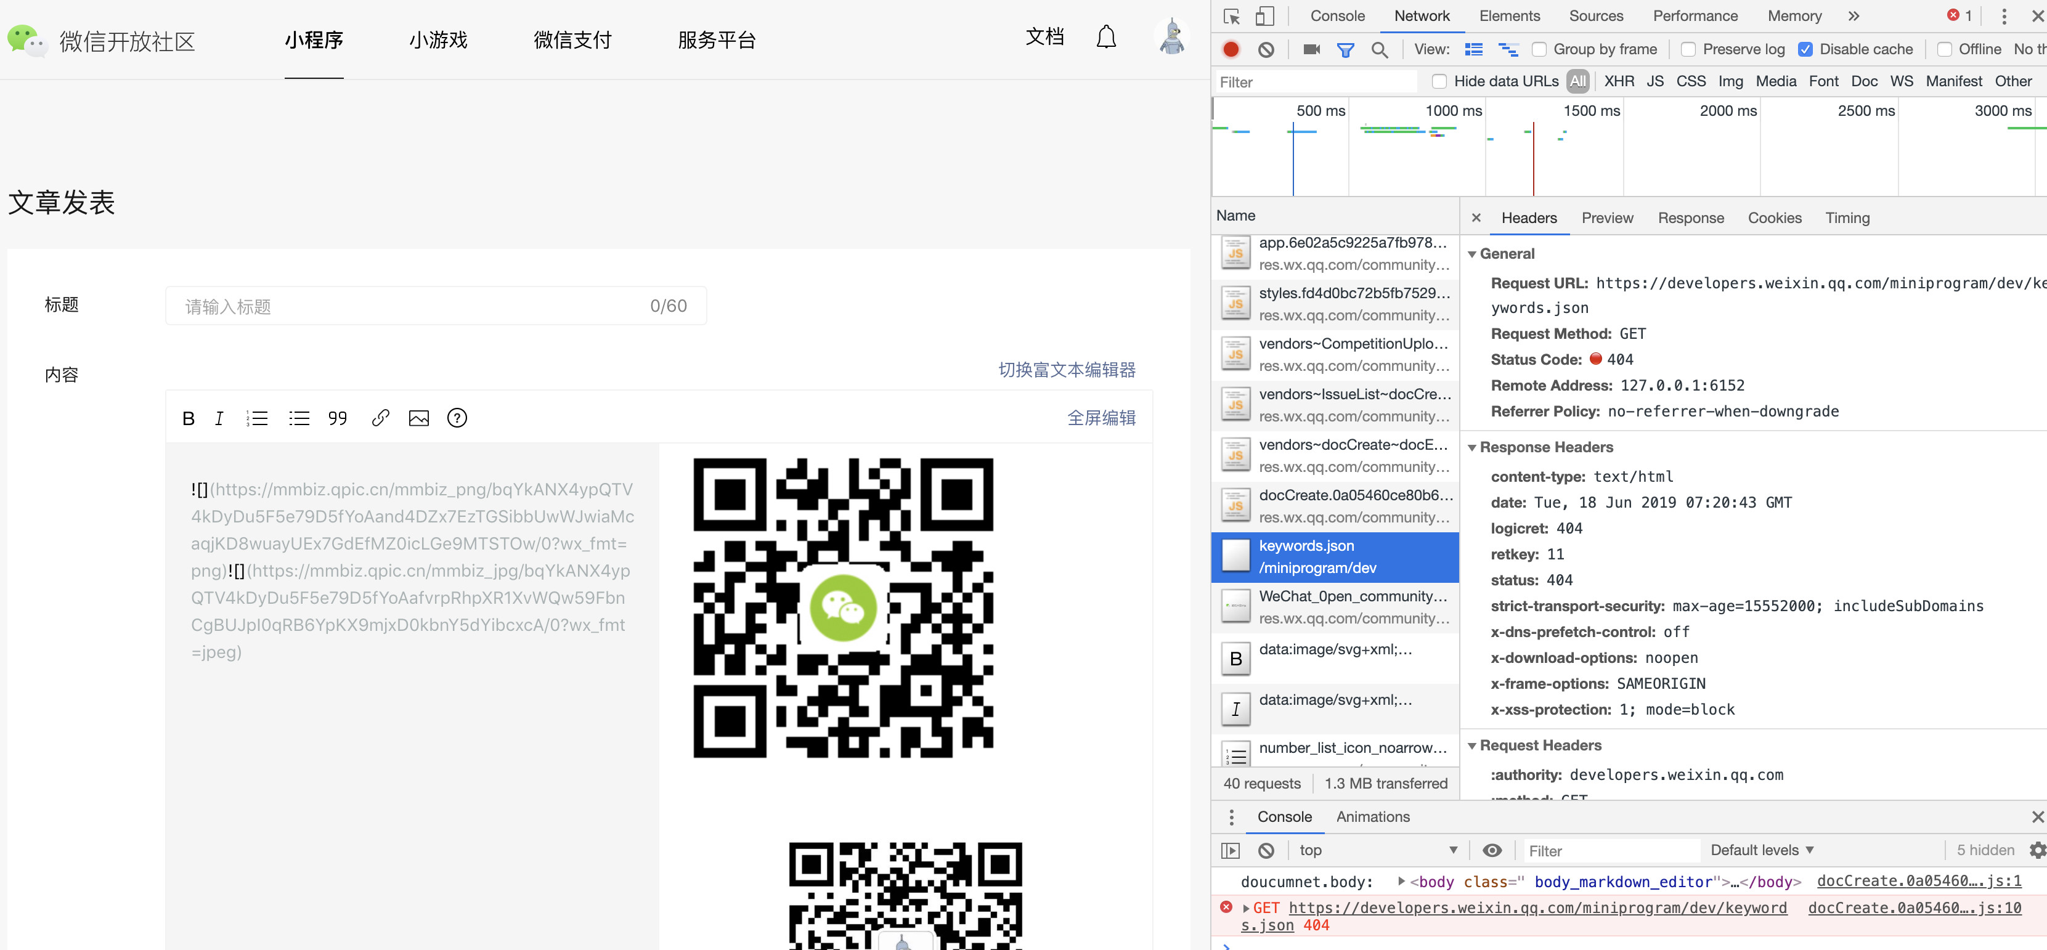Screen dimensions: 2047x950
Task: Uncheck Disable cache checkbox
Action: (x=1805, y=50)
